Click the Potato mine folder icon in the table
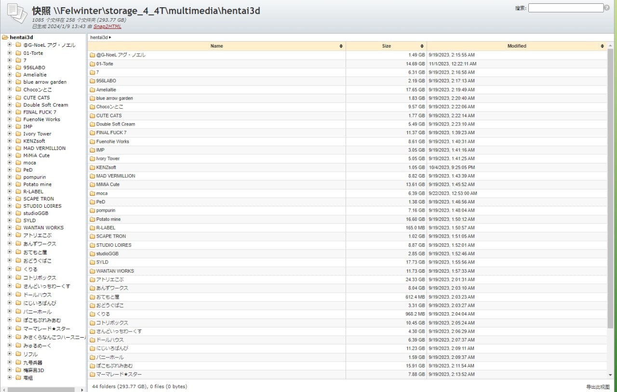 (93, 219)
